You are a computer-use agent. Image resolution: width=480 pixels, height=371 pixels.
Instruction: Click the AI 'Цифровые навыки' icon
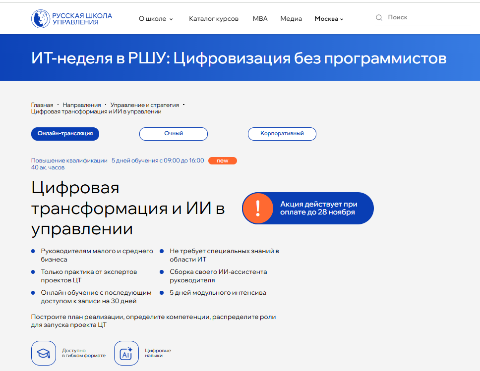tap(126, 353)
